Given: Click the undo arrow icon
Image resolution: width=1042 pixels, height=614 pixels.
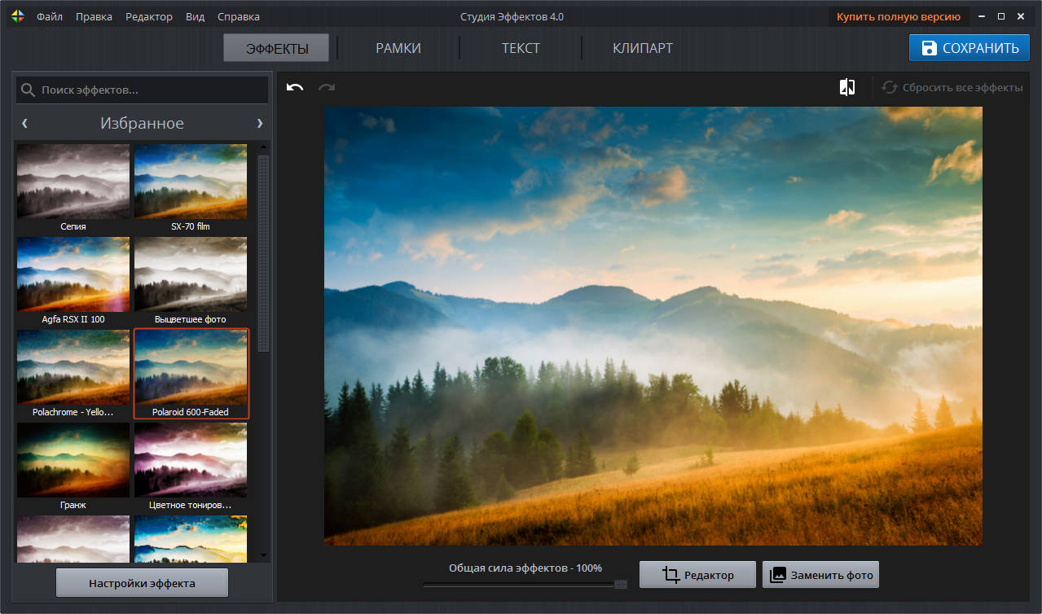Looking at the screenshot, I should 295,87.
